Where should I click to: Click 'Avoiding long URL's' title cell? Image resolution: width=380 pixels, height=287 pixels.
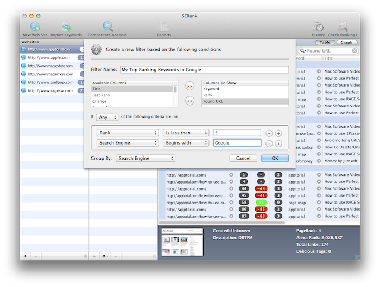tap(341, 140)
